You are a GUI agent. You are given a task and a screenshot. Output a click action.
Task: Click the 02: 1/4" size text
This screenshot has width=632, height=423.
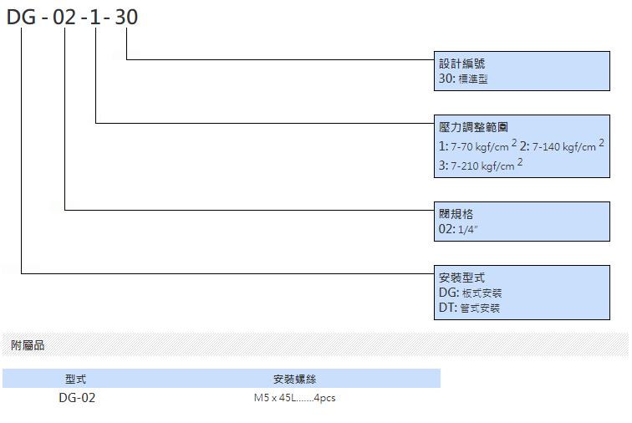click(x=458, y=229)
